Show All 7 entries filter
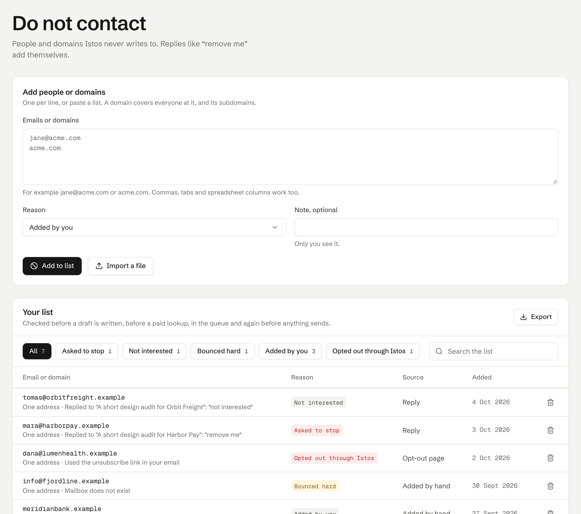The width and height of the screenshot is (581, 514). click(x=37, y=351)
